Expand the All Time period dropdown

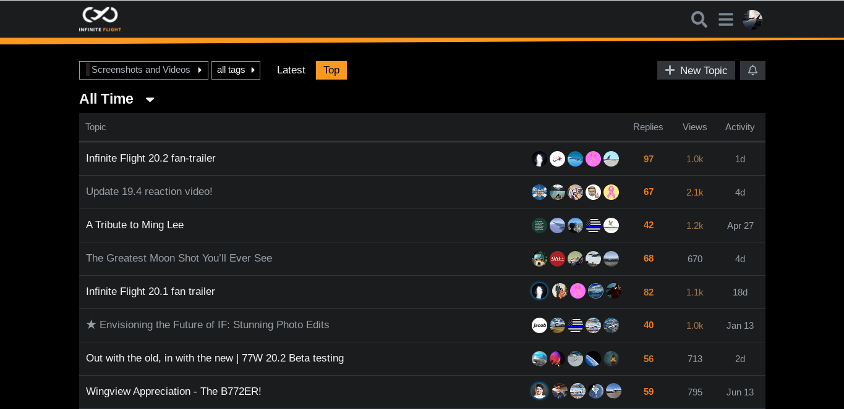coord(117,99)
